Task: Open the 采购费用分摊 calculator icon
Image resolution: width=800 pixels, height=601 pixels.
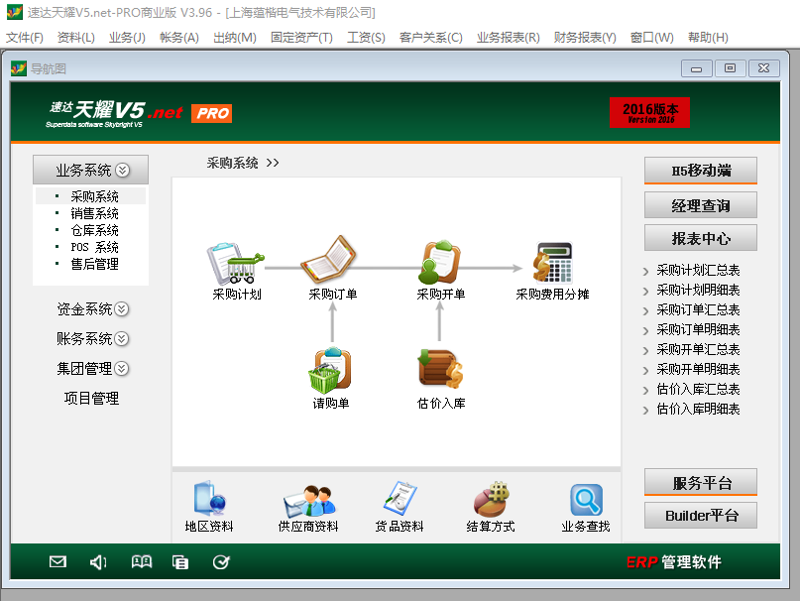Action: (552, 263)
